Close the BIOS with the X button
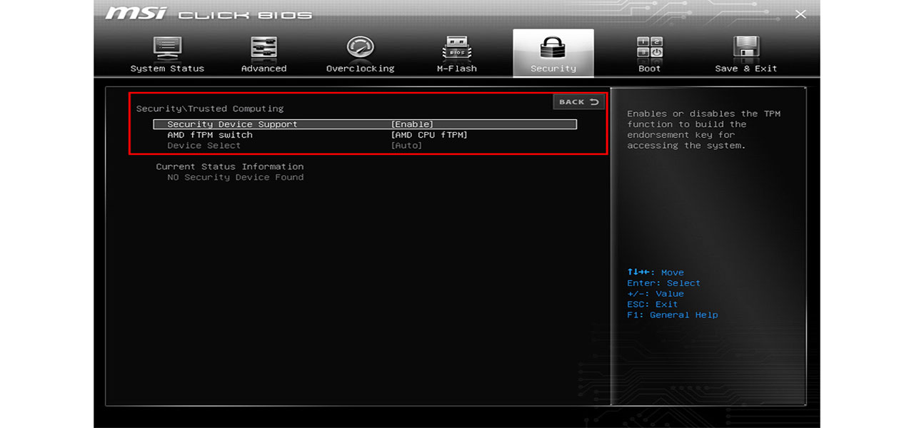Viewport: 914px width, 428px height. tap(800, 14)
